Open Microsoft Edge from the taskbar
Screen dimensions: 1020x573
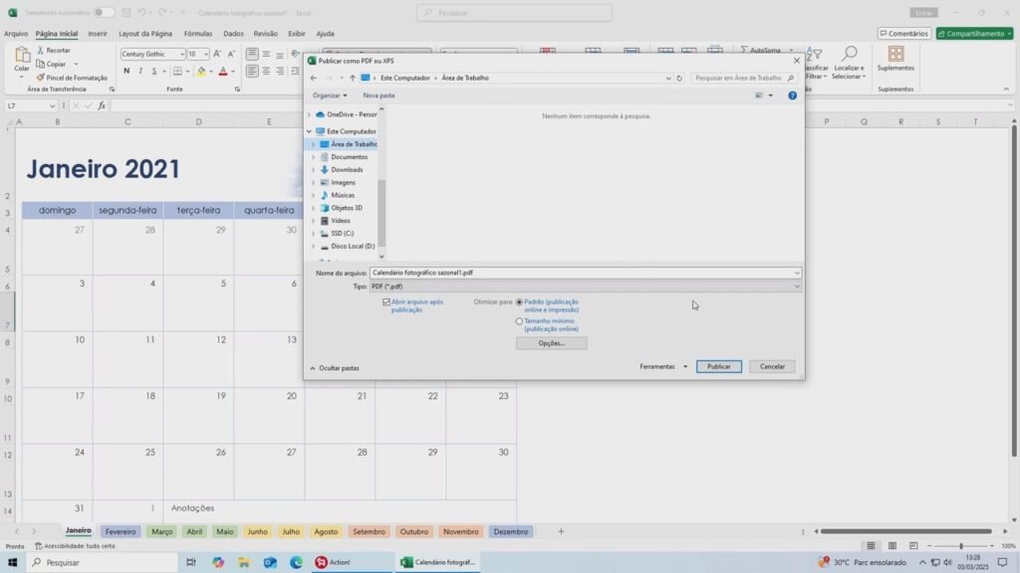(x=296, y=562)
